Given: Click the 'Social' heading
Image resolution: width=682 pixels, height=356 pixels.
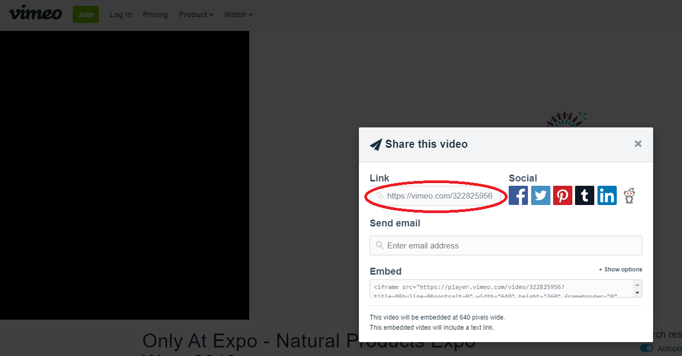Looking at the screenshot, I should coord(523,178).
